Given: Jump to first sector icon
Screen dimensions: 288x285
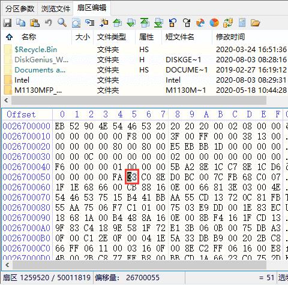Looking at the screenshot, I should click(x=145, y=23).
